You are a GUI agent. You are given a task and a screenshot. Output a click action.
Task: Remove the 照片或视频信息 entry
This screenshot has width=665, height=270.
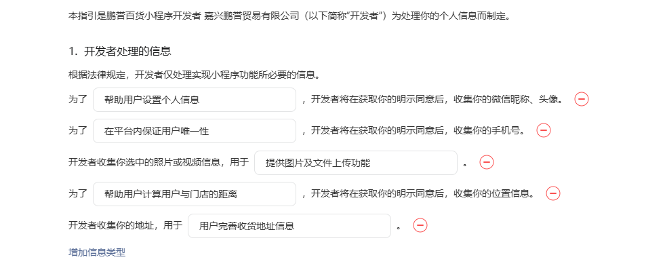pyautogui.click(x=487, y=162)
